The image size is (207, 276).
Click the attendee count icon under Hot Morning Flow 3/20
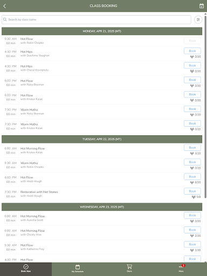pyautogui.click(x=192, y=154)
